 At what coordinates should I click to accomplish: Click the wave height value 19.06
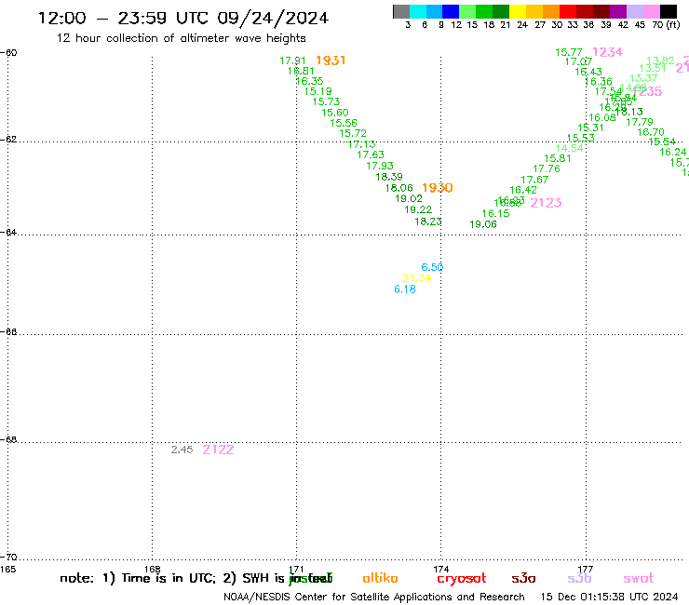(x=483, y=224)
